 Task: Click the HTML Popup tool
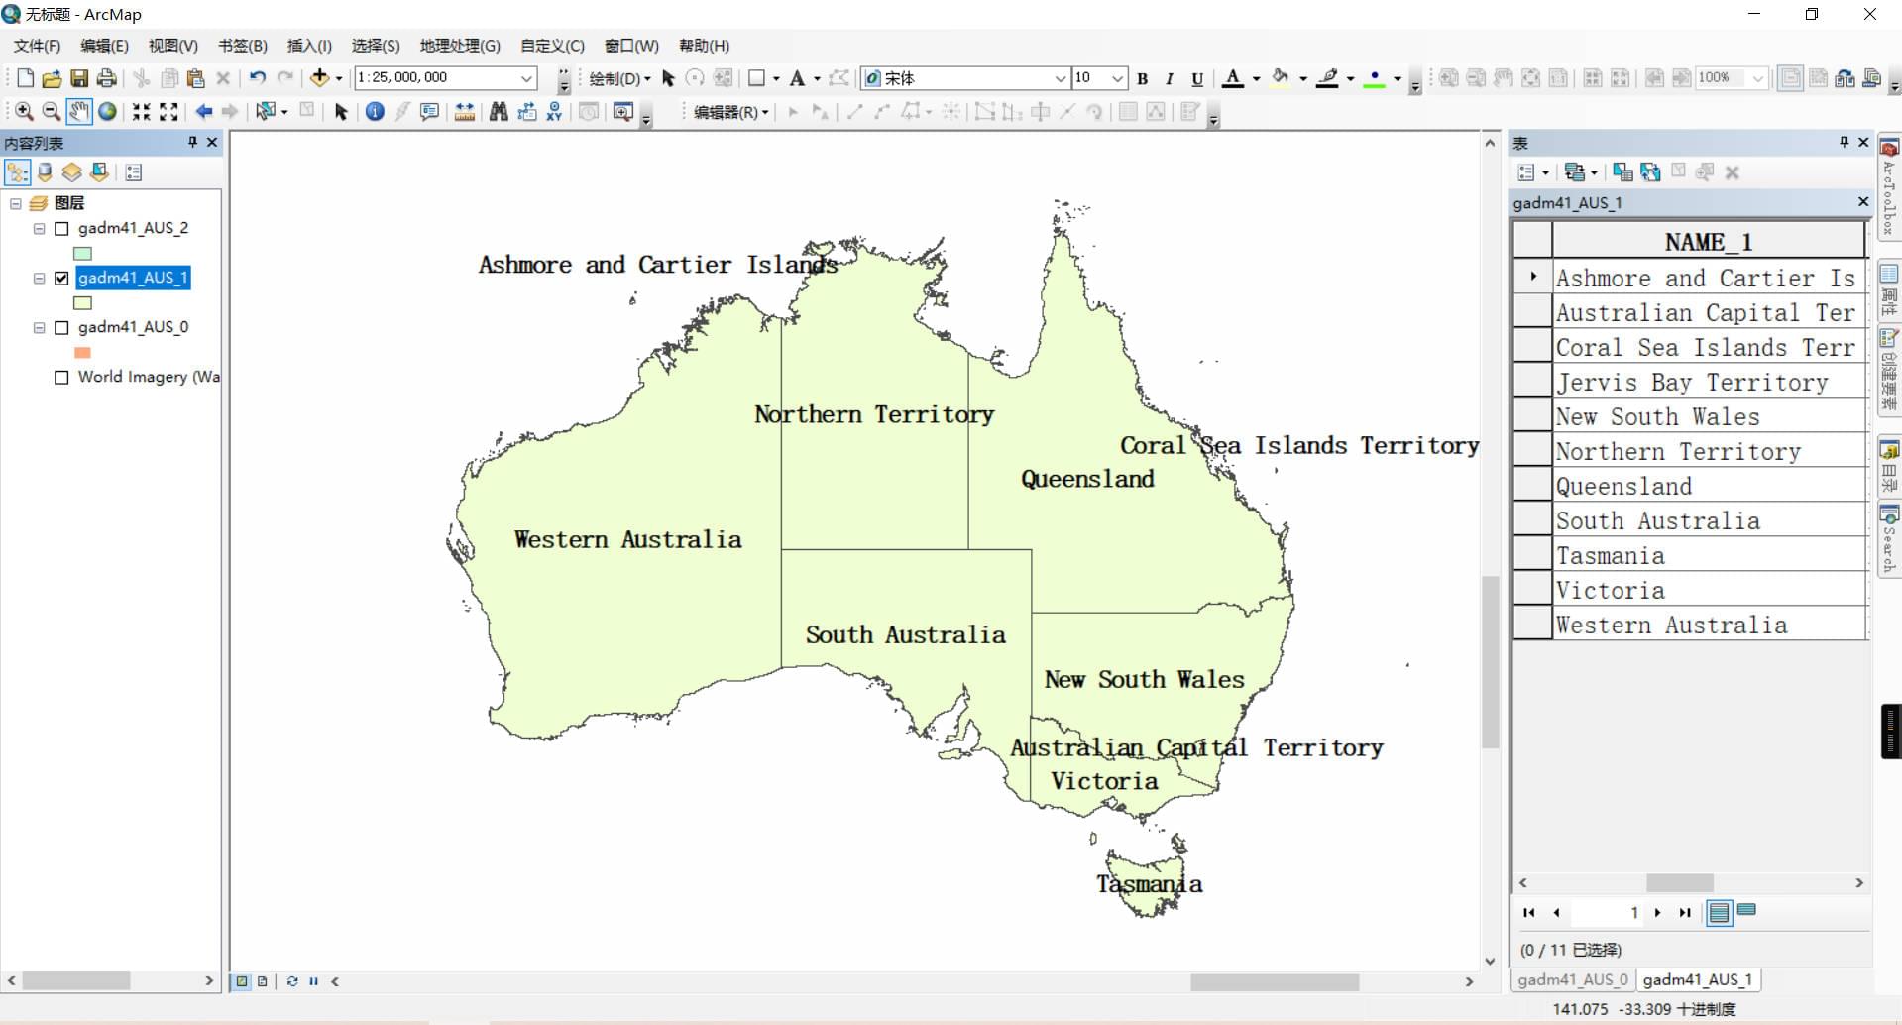click(429, 112)
